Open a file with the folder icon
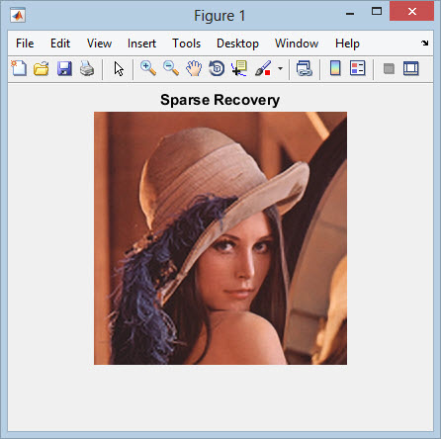The image size is (441, 439). (42, 68)
